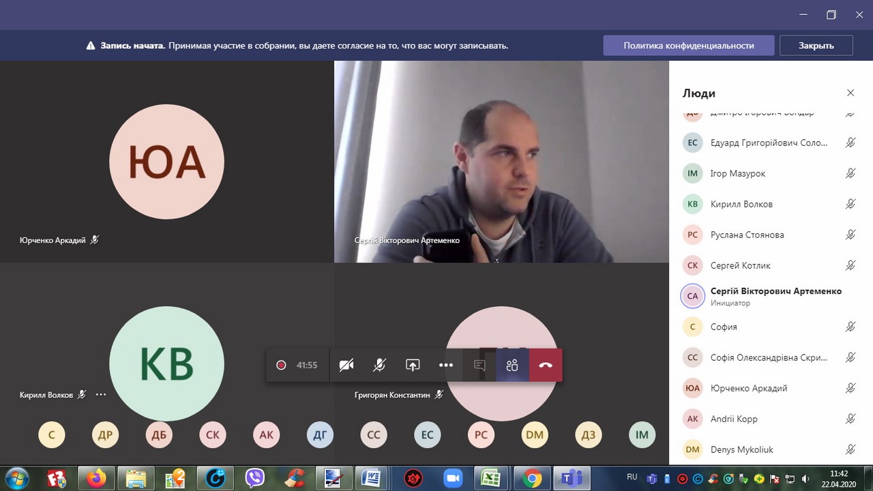Click the IM participant bubble in bottom strip

pyautogui.click(x=642, y=434)
